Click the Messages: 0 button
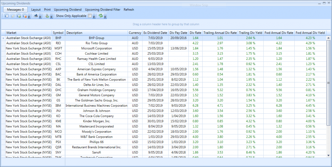The height and width of the screenshot is (167, 332). (x=16, y=9)
